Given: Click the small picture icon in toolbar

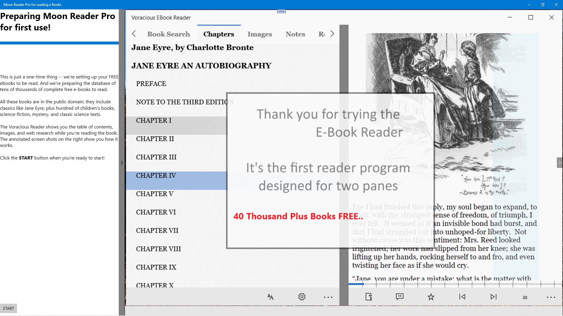Looking at the screenshot, I should [525, 297].
